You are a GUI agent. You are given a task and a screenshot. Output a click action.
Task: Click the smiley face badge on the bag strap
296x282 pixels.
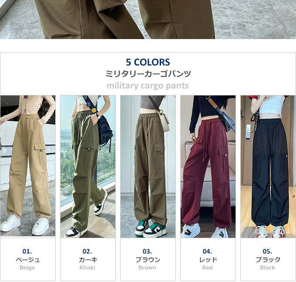point(94,110)
